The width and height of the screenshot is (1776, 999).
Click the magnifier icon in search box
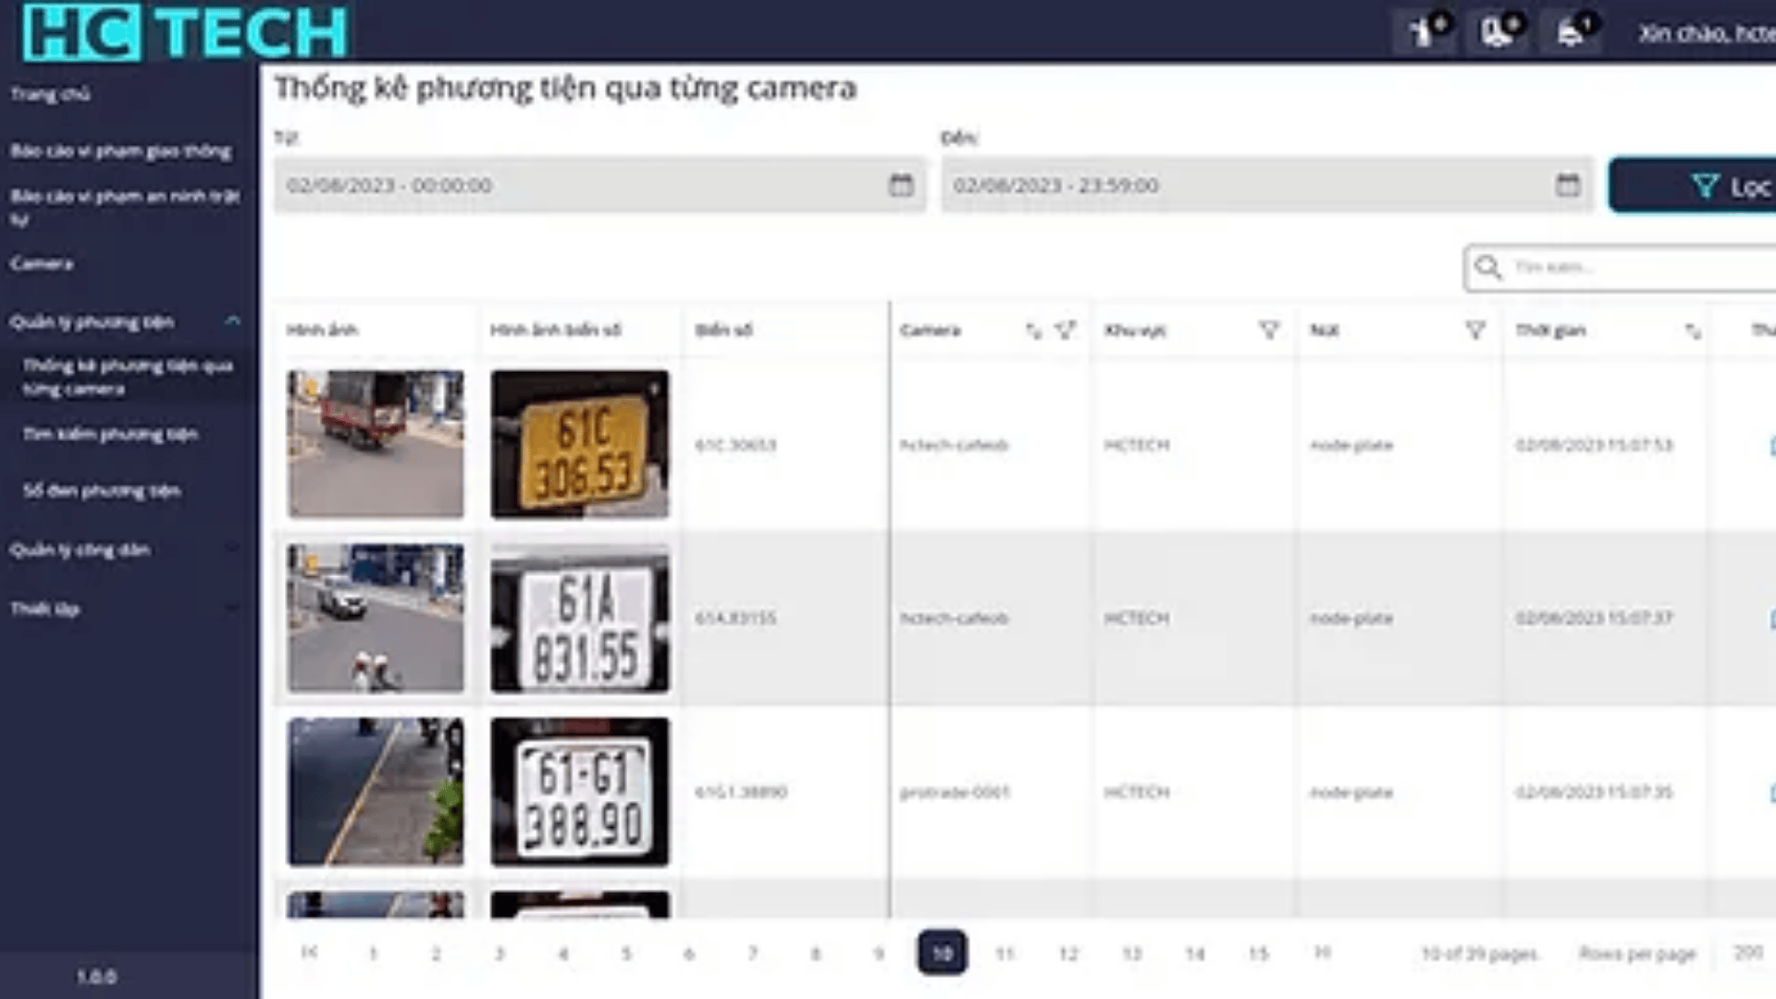pos(1487,267)
